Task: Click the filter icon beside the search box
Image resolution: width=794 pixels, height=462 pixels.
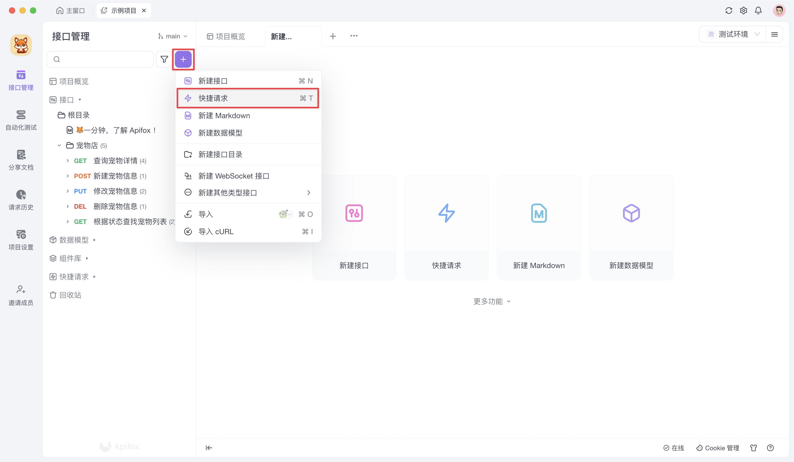Action: (164, 59)
